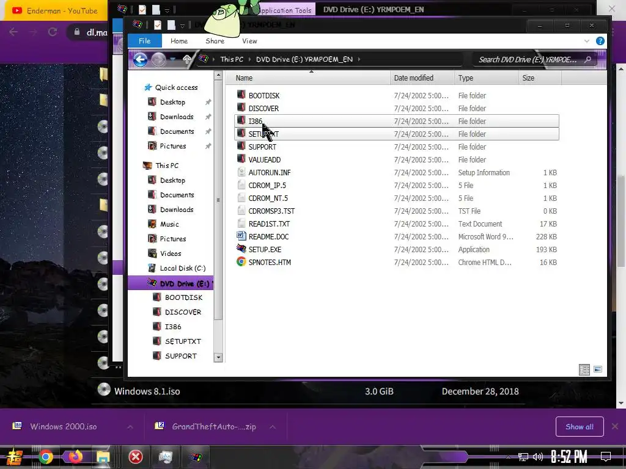Click the network tray icon

coord(523,457)
